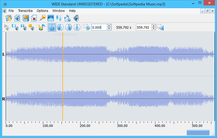The height and width of the screenshot is (138, 217).
Task: Click the 200.00 mark on time ruler
Action: 85,126
